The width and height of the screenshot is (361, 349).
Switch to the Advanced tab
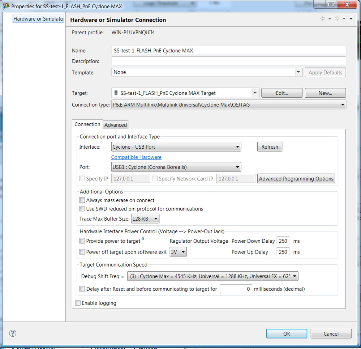click(116, 125)
